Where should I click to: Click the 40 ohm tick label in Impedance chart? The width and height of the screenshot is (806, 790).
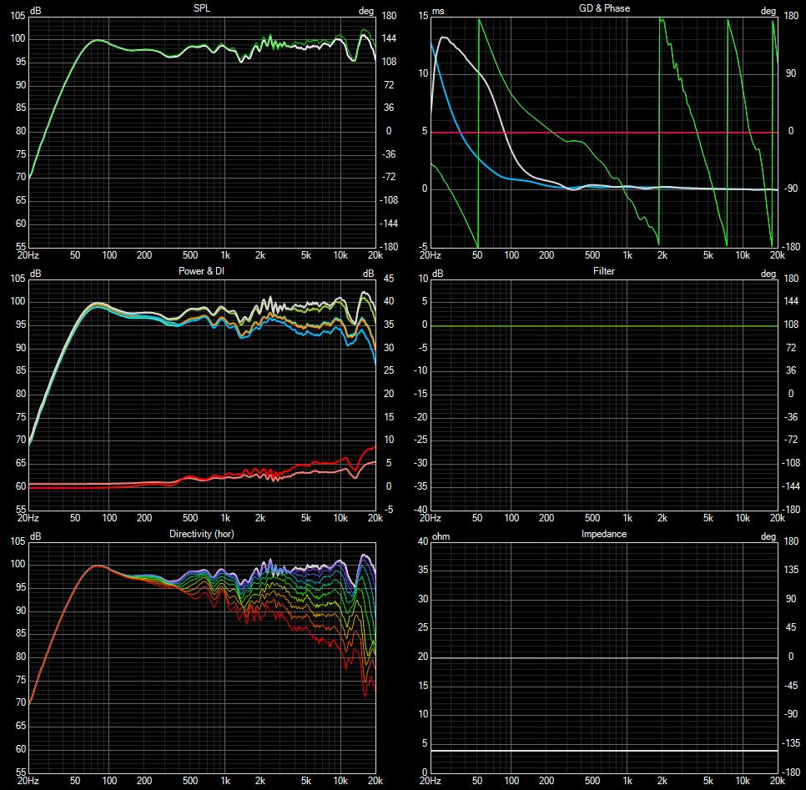423,541
